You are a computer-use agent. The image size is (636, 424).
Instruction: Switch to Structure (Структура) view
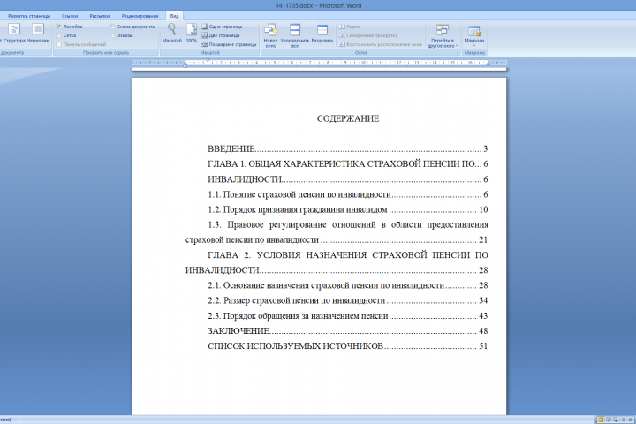pyautogui.click(x=14, y=33)
